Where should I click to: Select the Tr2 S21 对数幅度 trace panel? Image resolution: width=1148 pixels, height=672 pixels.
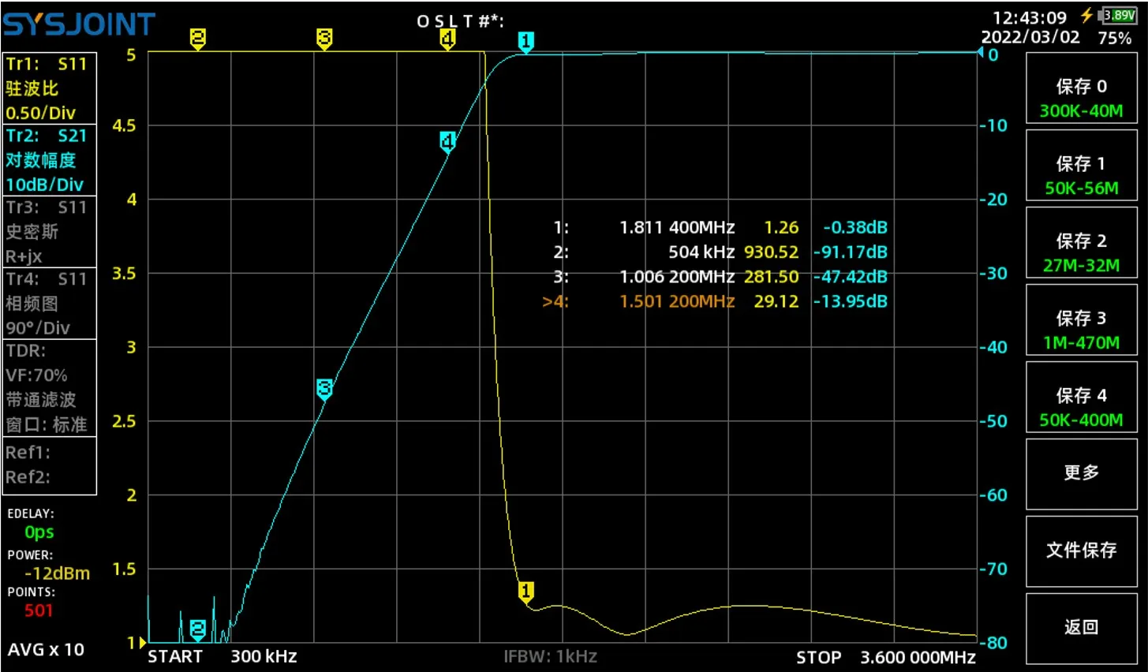point(50,160)
